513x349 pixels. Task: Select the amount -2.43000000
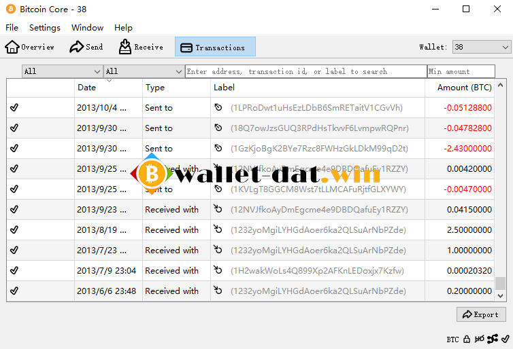(x=467, y=149)
